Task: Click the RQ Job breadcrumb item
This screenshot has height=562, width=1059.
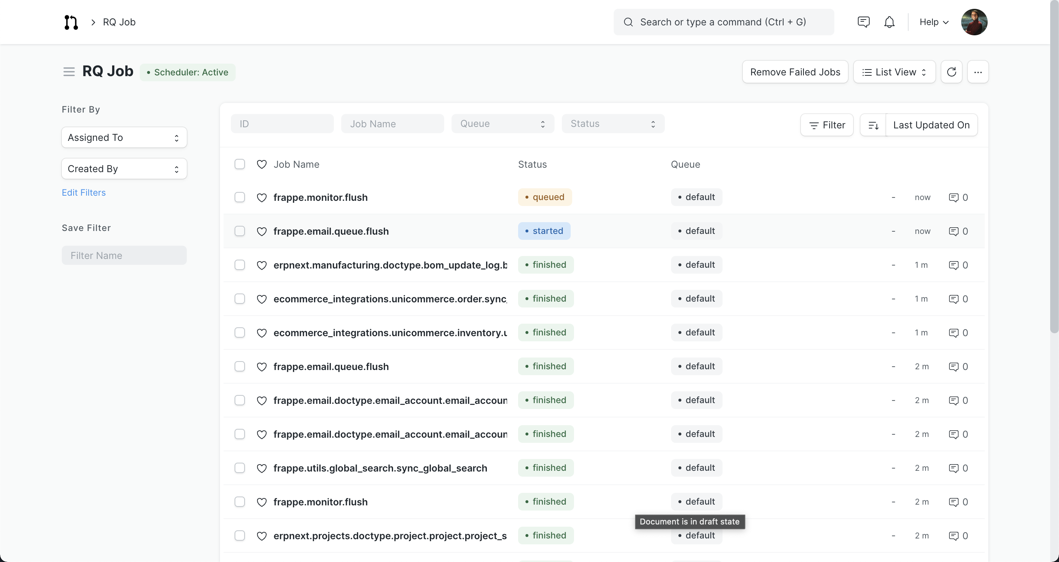Action: coord(119,22)
